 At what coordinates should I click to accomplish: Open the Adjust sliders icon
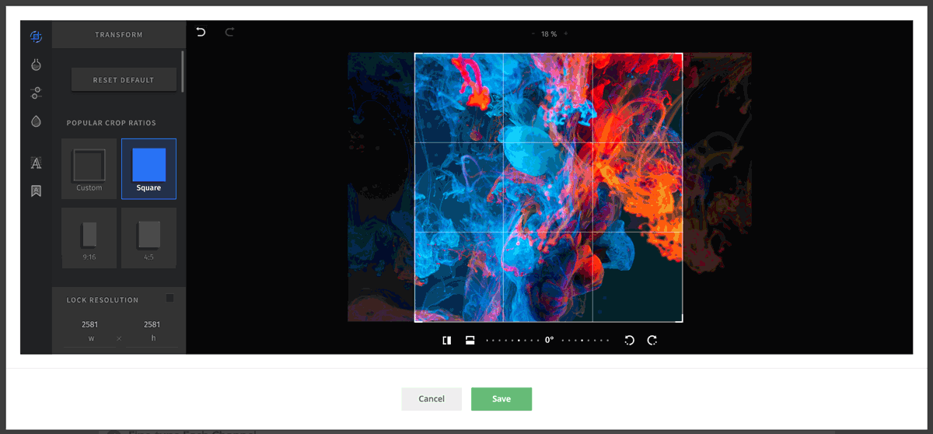pos(36,93)
